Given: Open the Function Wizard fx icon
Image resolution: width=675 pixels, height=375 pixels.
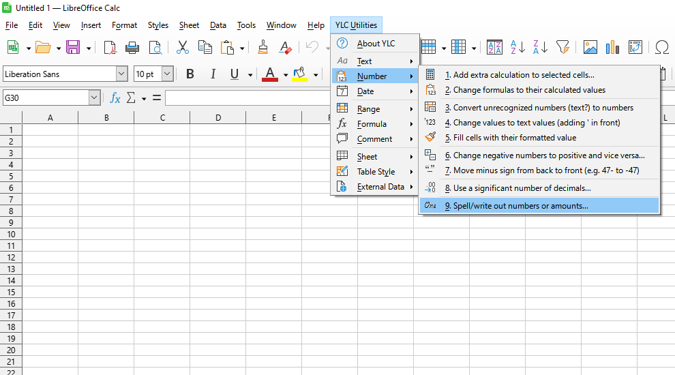Looking at the screenshot, I should [x=115, y=98].
